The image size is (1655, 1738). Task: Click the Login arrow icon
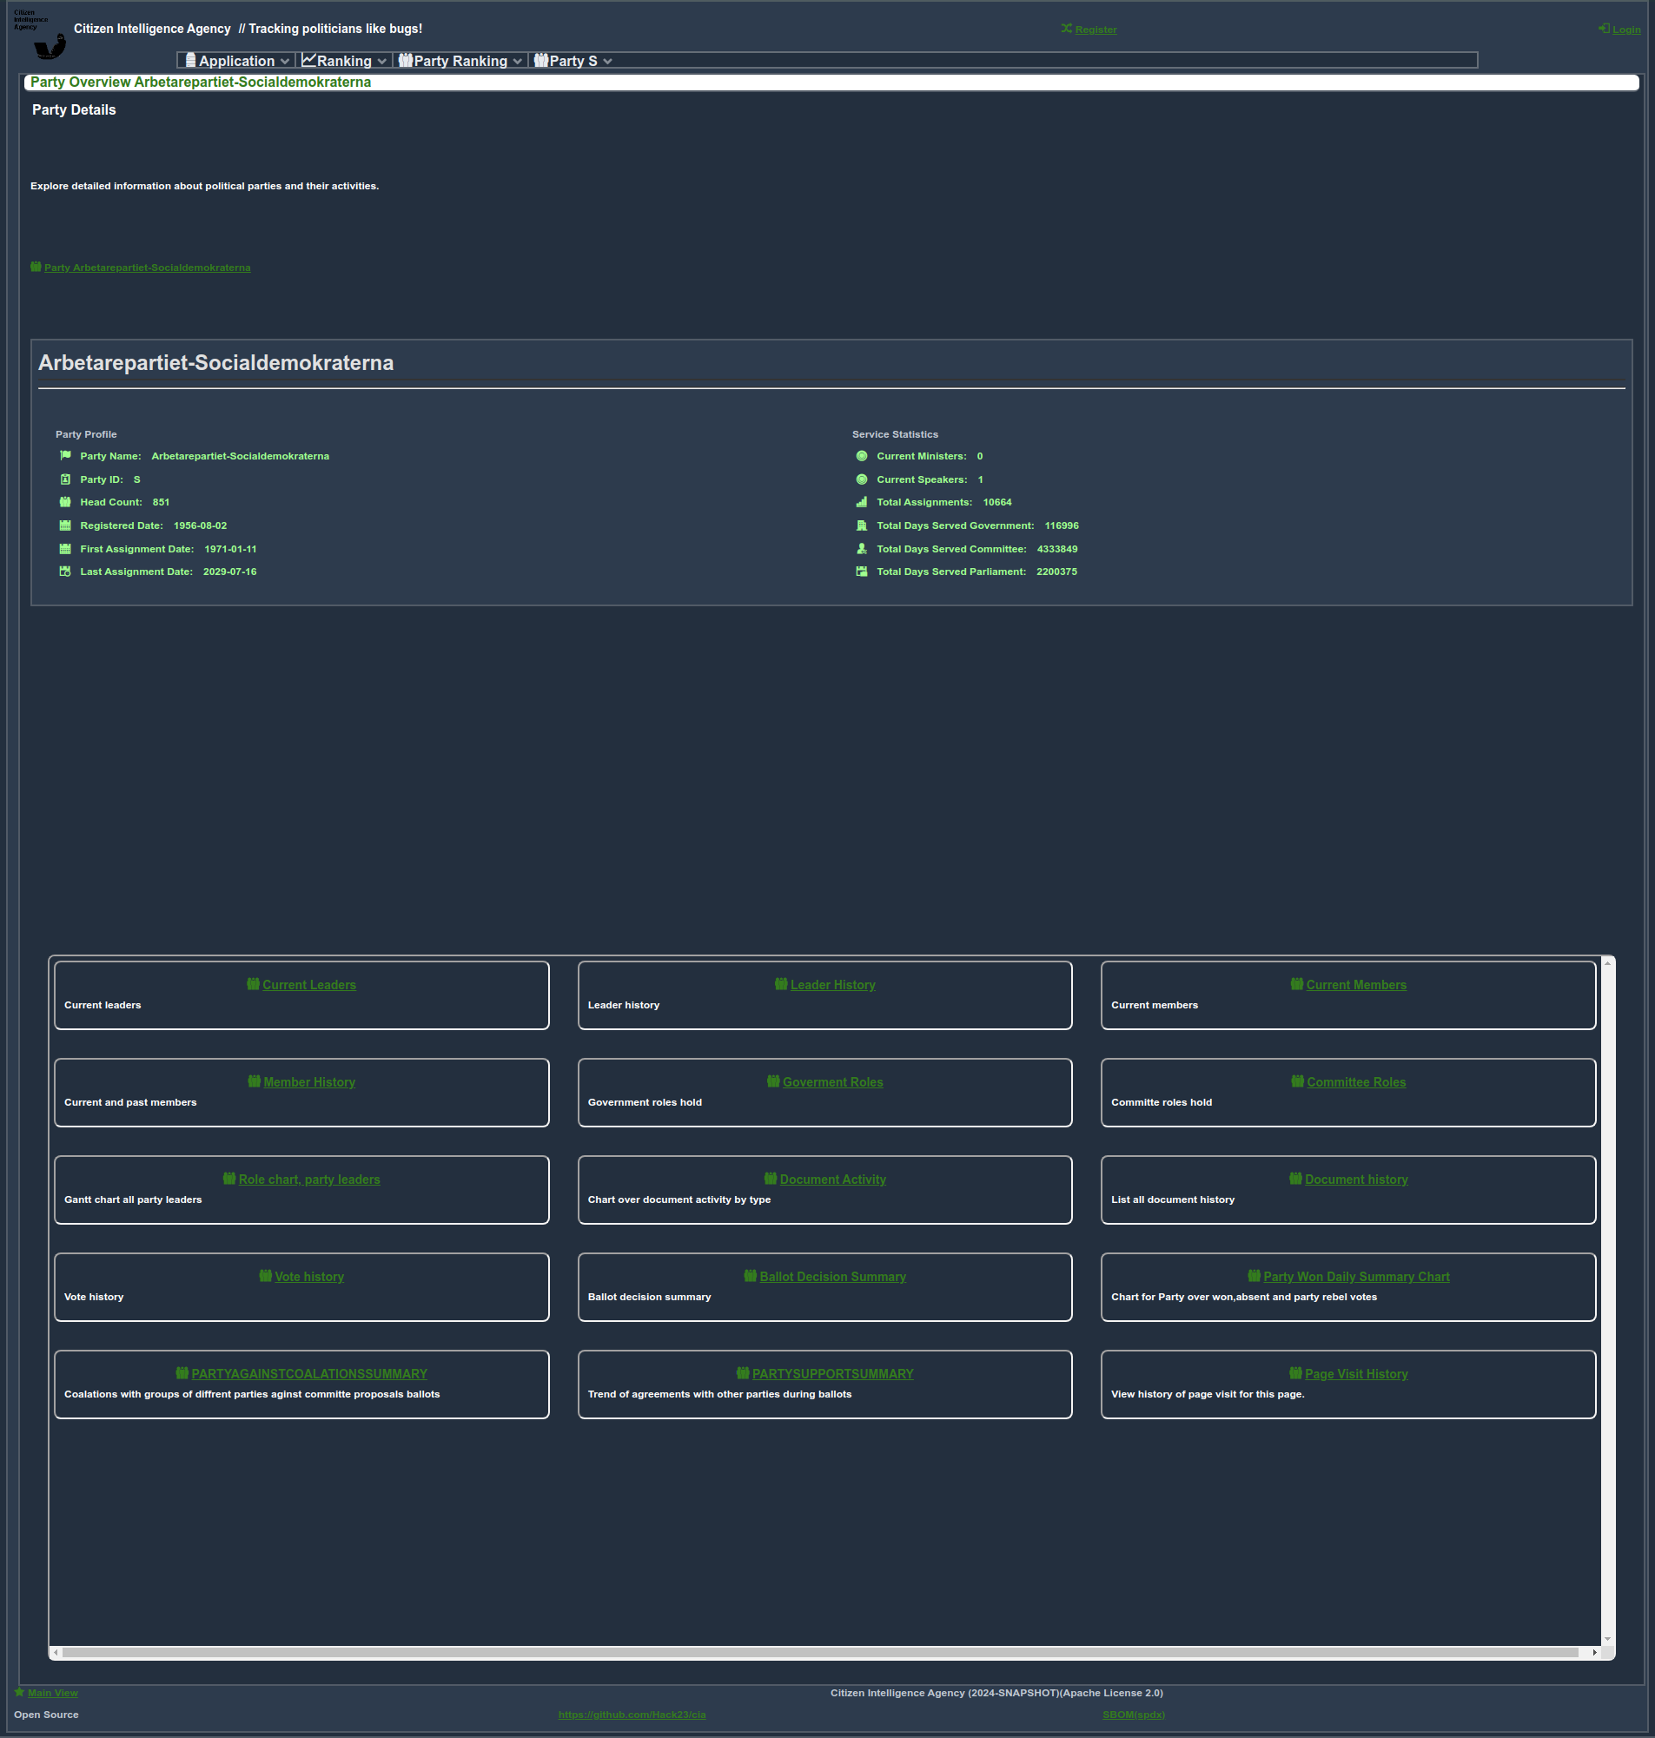pos(1603,30)
